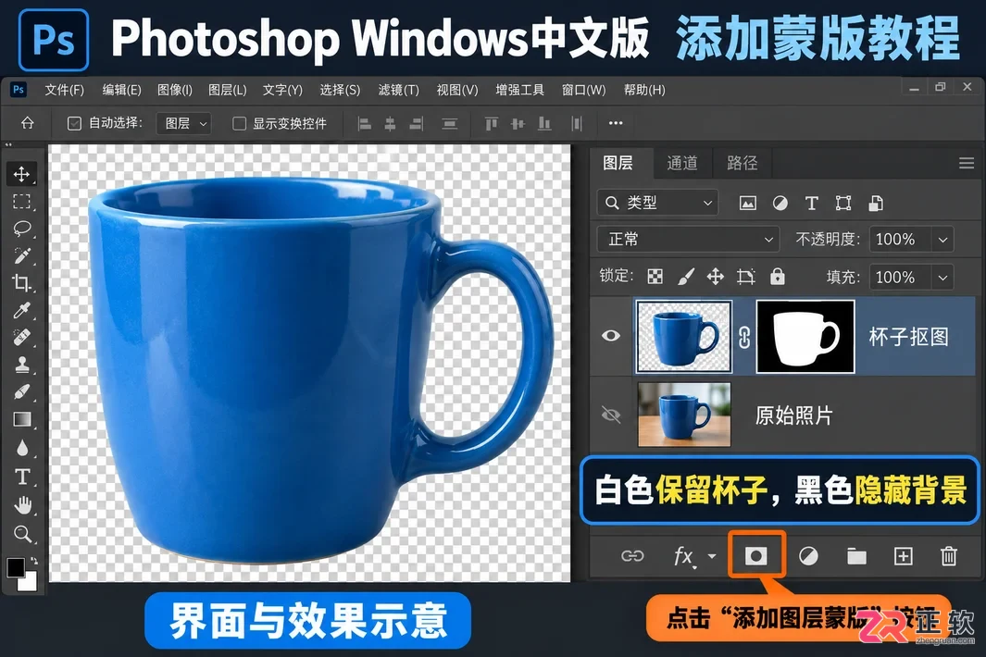Screen dimensions: 986x657
Task: Select the Healing Brush tool
Action: pyautogui.click(x=22, y=337)
